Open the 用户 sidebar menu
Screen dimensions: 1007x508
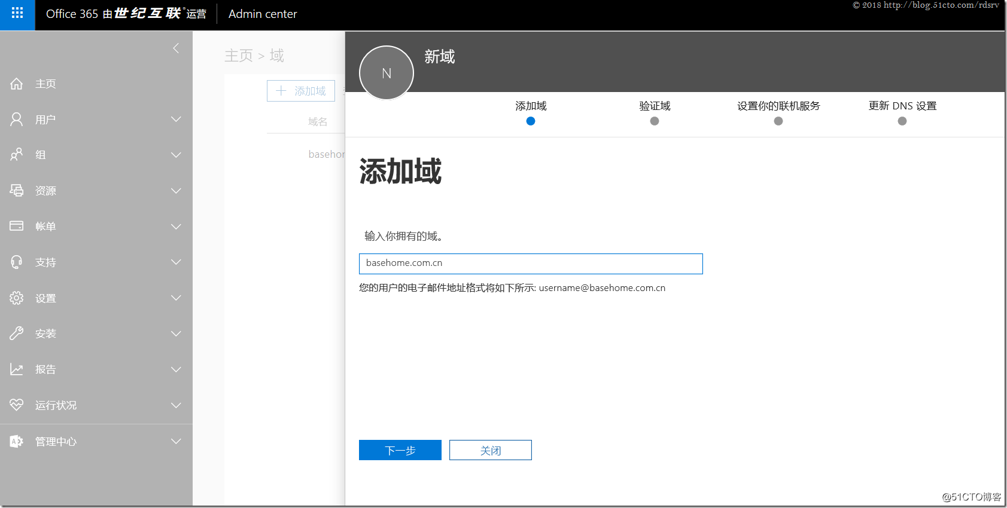coord(96,120)
